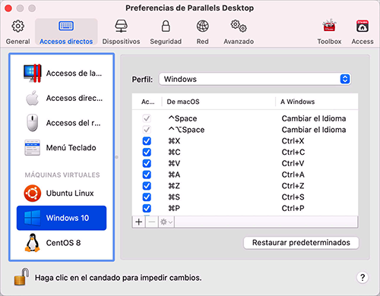Launch the Parallels Access icon
The image size is (380, 296).
[363, 26]
